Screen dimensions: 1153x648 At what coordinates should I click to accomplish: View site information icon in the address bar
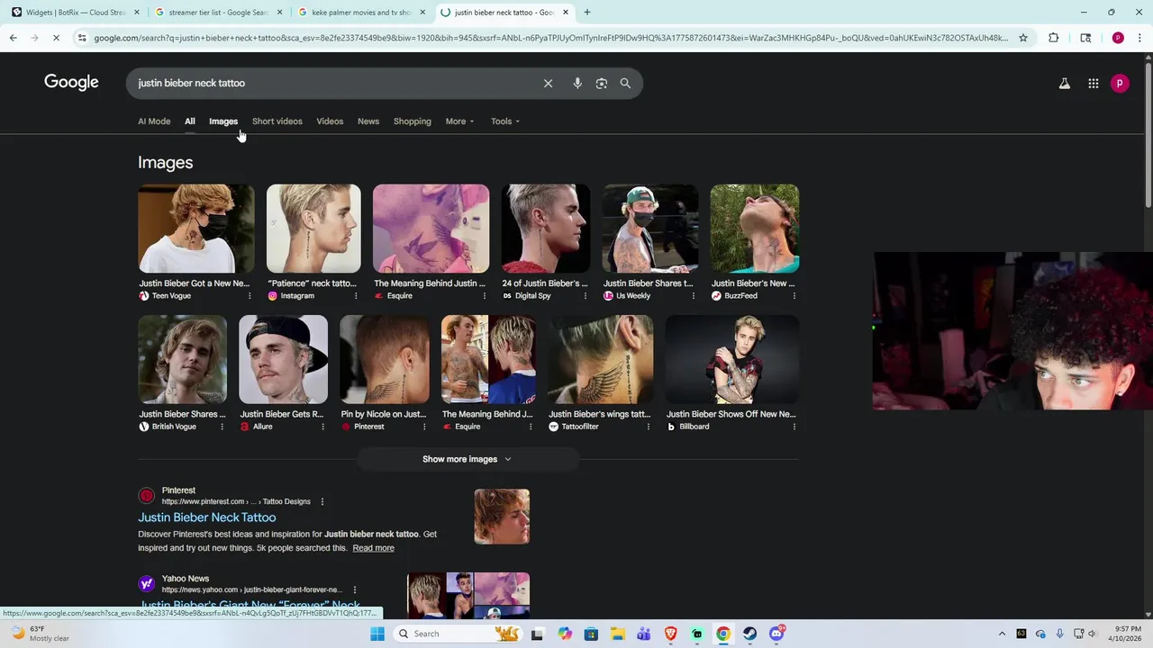click(x=82, y=38)
